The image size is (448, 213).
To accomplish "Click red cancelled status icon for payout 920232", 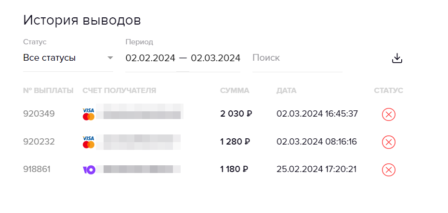I will (x=388, y=142).
